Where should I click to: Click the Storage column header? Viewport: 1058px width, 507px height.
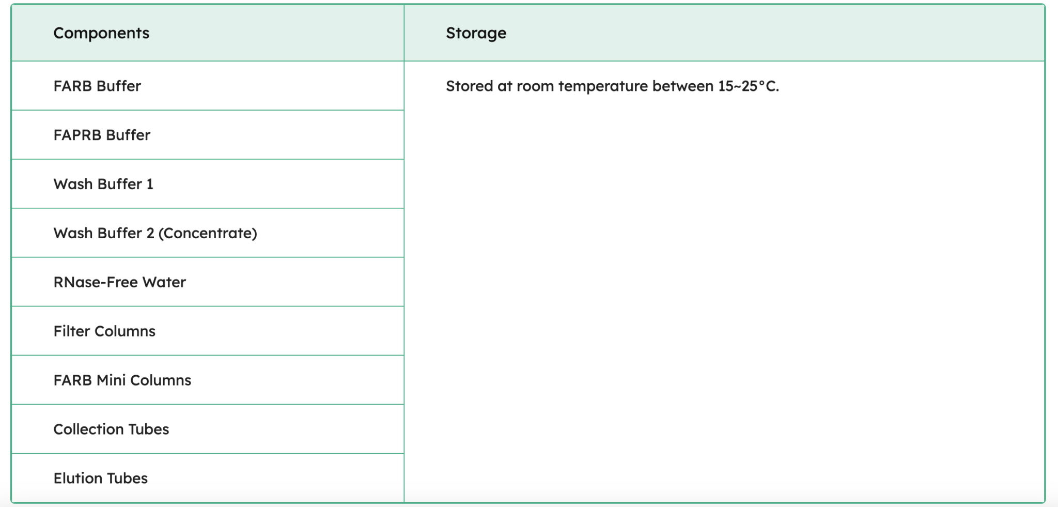click(476, 33)
